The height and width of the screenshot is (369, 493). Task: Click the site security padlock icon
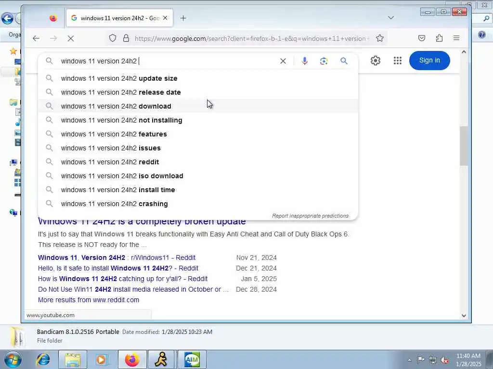tap(126, 38)
